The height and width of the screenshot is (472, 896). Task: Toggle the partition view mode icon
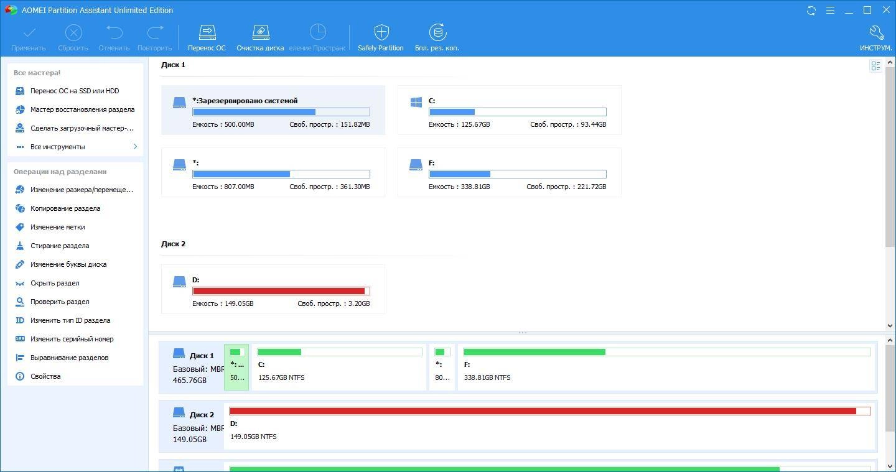coord(875,66)
